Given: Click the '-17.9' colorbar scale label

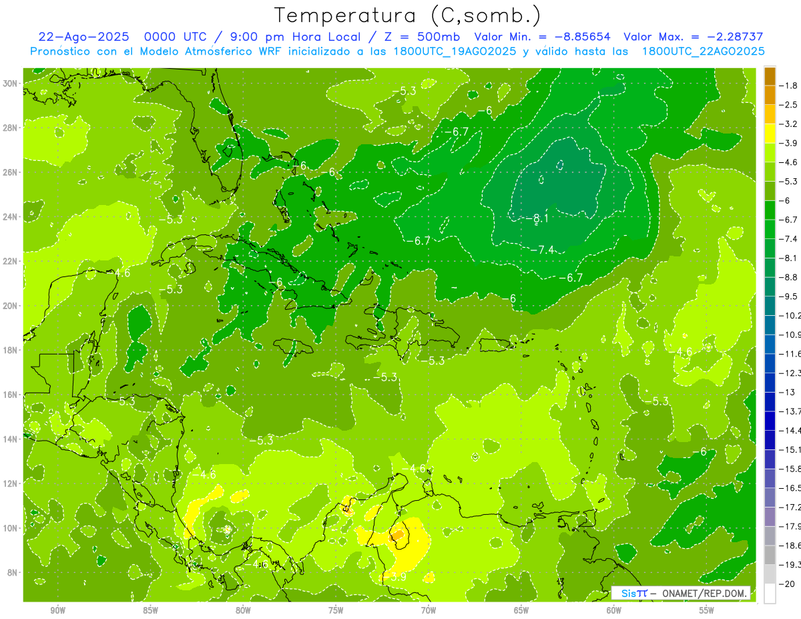Looking at the screenshot, I should coord(790,526).
